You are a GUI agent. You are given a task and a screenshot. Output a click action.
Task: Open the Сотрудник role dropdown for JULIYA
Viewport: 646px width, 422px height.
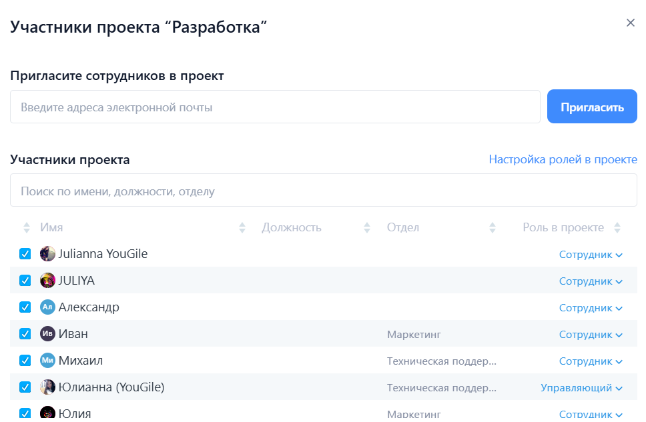[x=591, y=281]
